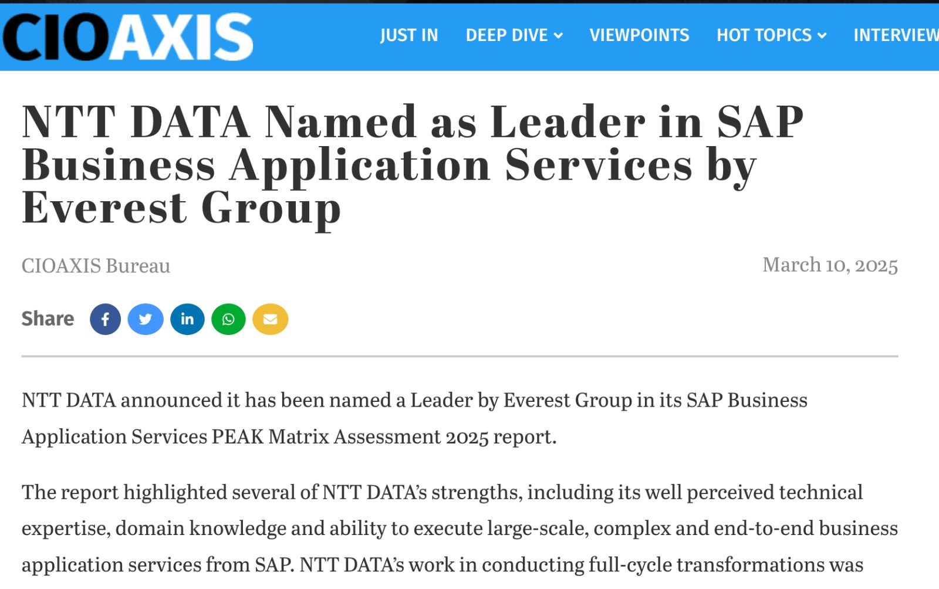Screen dimensions: 939x589
Task: Select the HOT TOPICS menu label
Action: (764, 36)
